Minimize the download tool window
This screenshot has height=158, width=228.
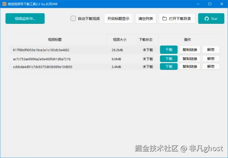(x=198, y=4)
